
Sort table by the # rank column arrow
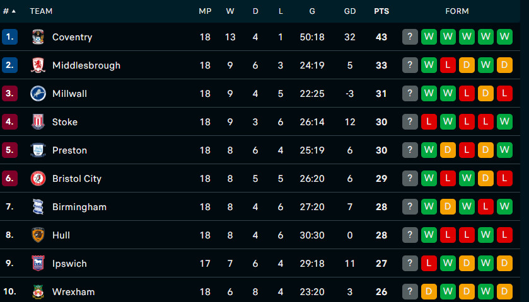coord(14,11)
